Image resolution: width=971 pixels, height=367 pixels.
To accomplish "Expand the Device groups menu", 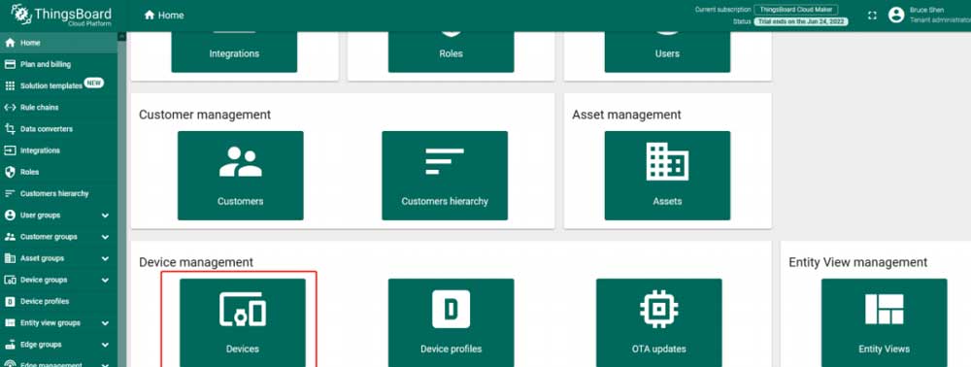I will pos(105,280).
